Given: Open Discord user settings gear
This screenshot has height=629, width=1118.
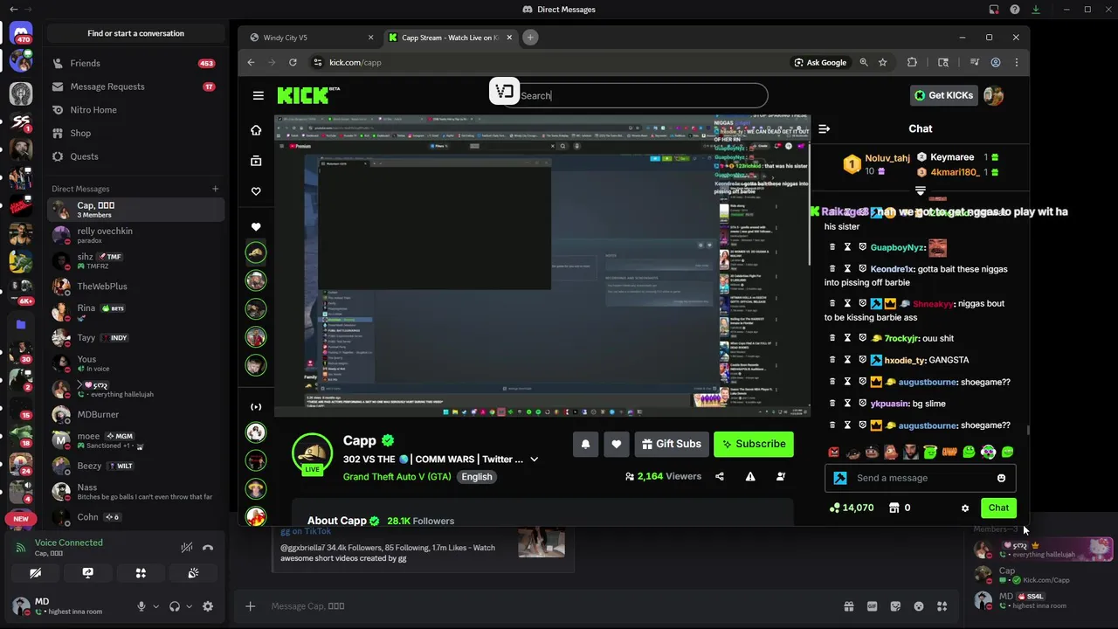Looking at the screenshot, I should [x=208, y=606].
